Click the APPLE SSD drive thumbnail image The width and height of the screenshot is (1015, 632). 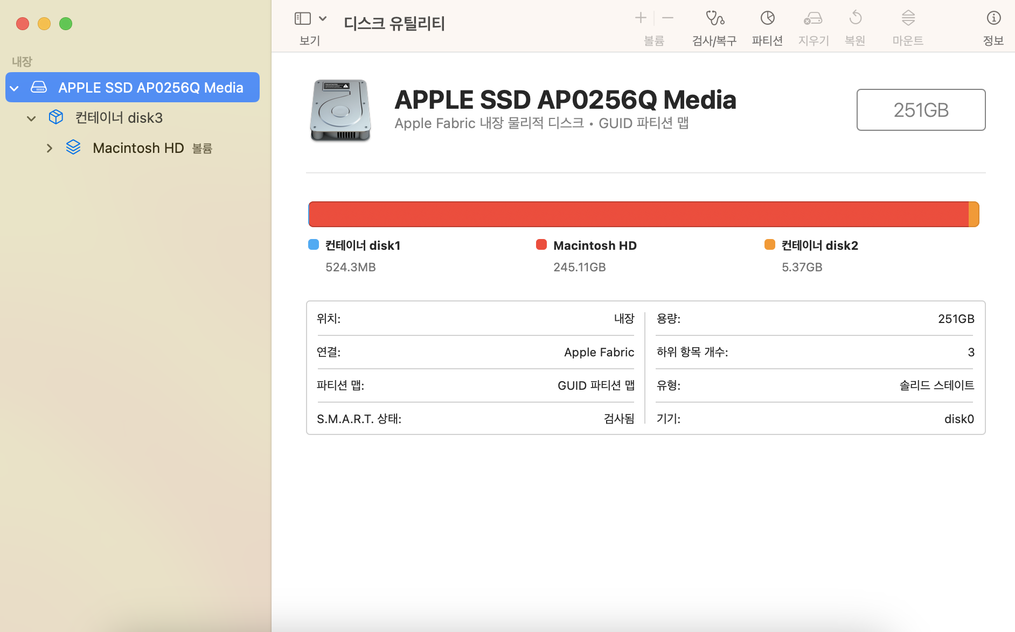click(x=340, y=111)
